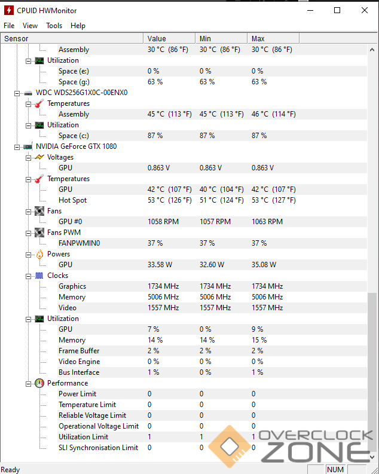Open the View menu
The height and width of the screenshot is (474, 379).
coord(30,26)
